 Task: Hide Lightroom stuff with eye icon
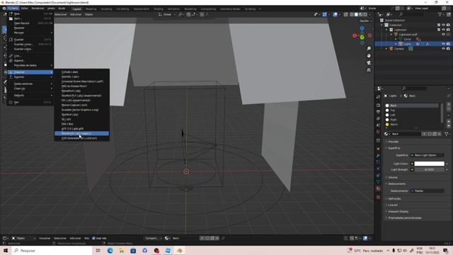point(444,35)
